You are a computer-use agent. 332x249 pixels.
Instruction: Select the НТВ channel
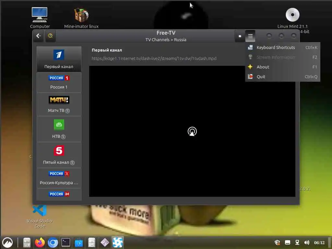pos(59,129)
